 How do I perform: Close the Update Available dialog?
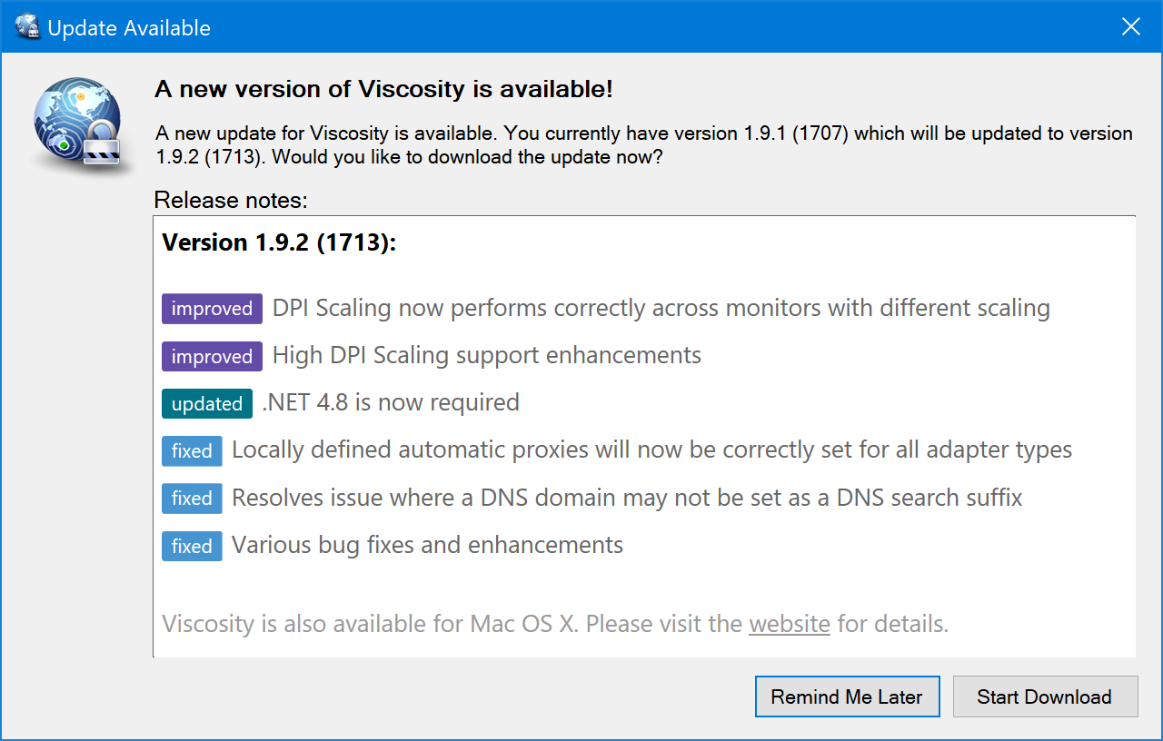1131,27
